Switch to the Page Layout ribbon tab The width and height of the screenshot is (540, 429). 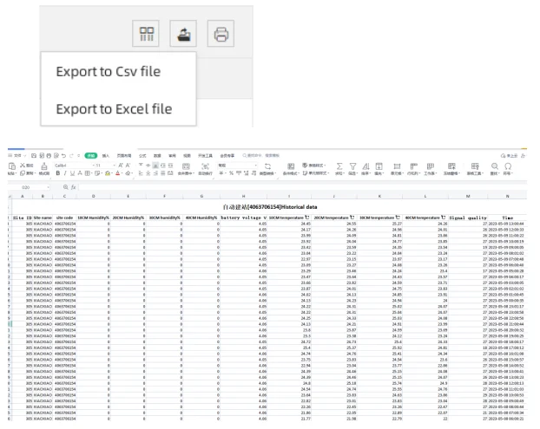click(x=124, y=156)
